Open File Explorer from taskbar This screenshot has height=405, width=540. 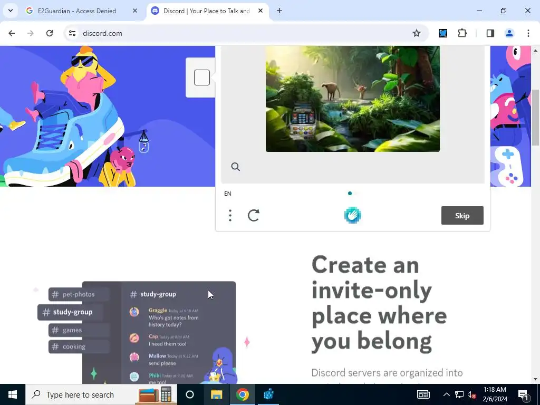pos(216,394)
